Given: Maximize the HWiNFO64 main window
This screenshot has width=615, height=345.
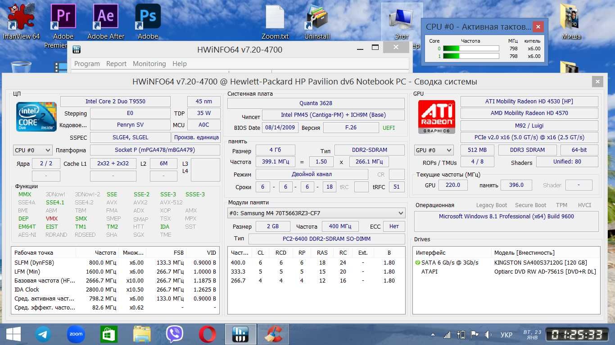Looking at the screenshot, I should point(375,47).
